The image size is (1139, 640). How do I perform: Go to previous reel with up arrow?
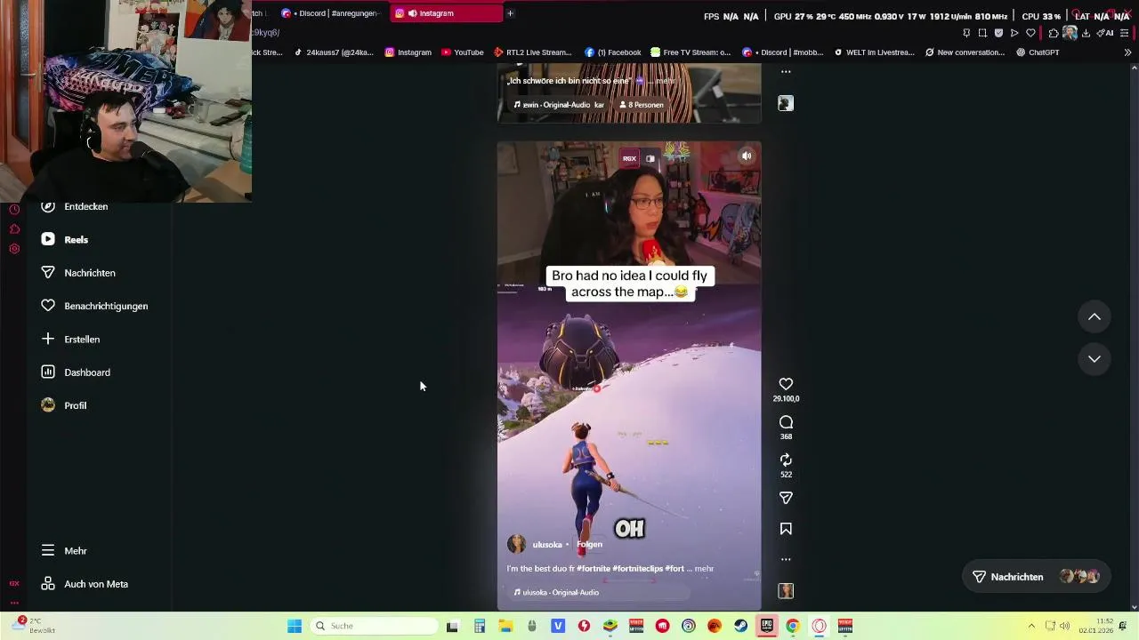[1095, 317]
